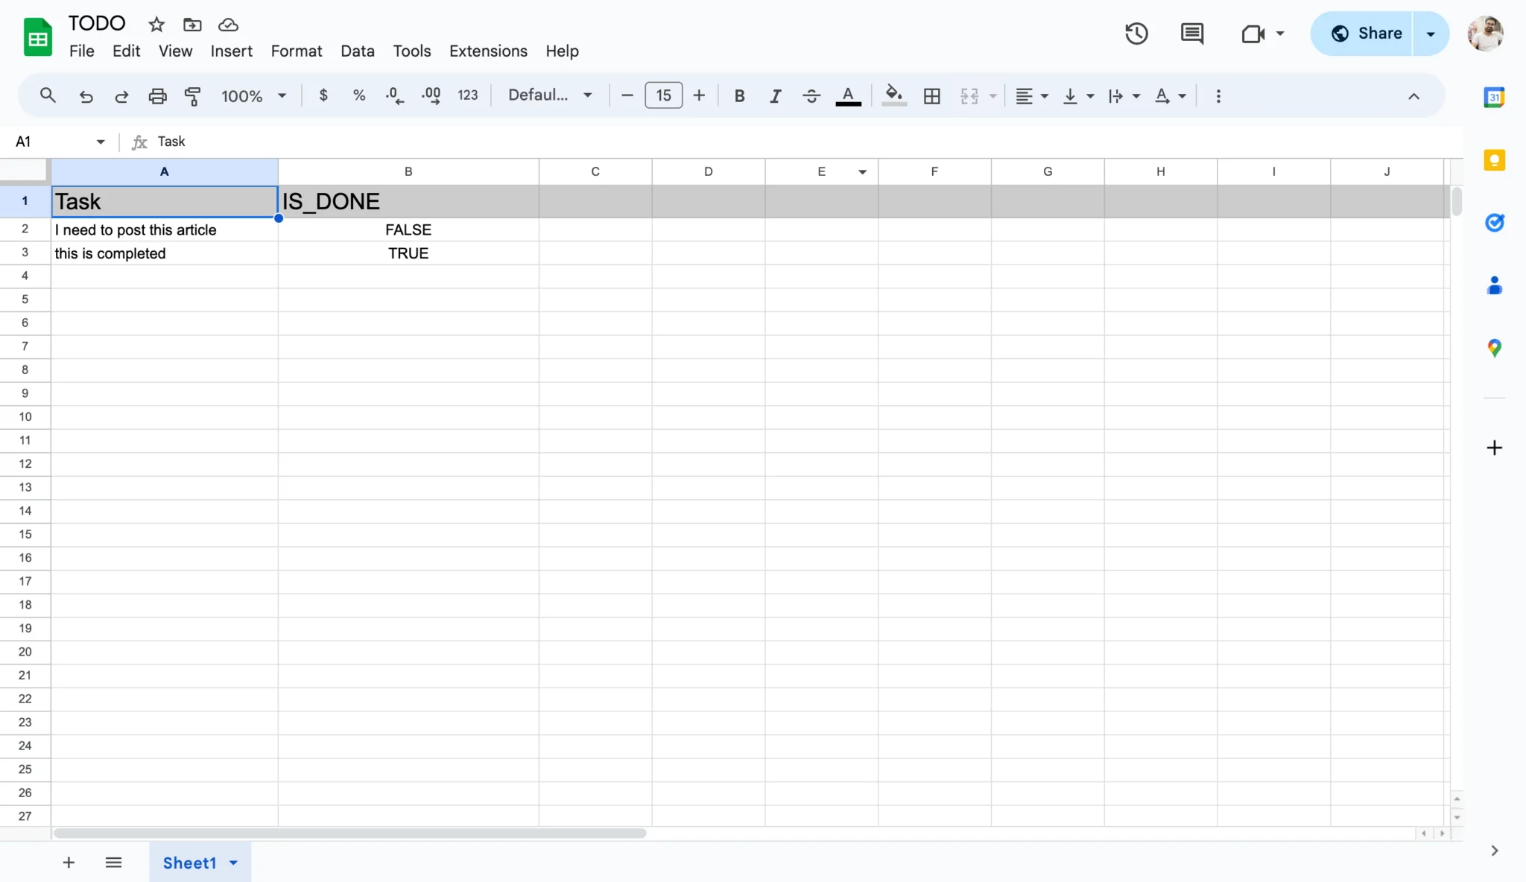Format selection as currency

pyautogui.click(x=323, y=95)
